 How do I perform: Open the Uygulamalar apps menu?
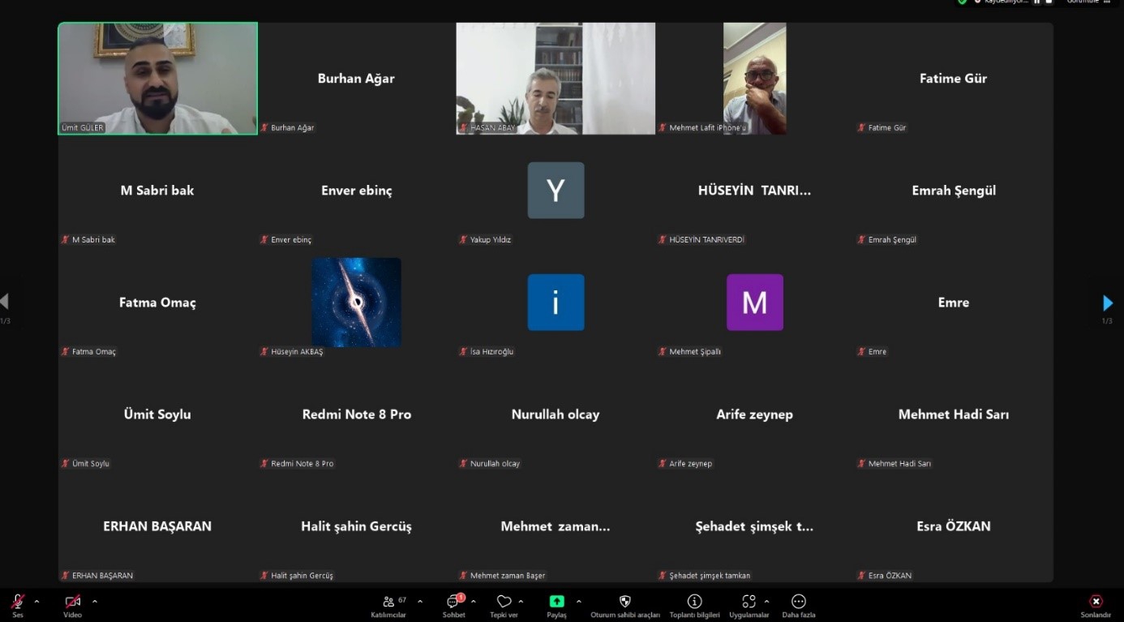pos(749,605)
